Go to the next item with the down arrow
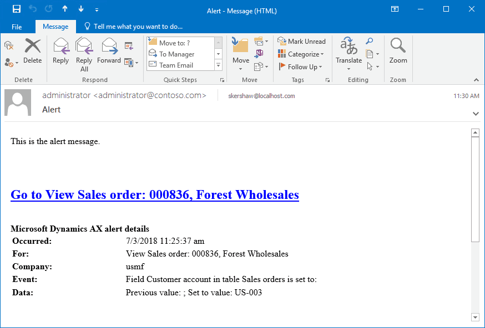485x328 pixels. 81,9
